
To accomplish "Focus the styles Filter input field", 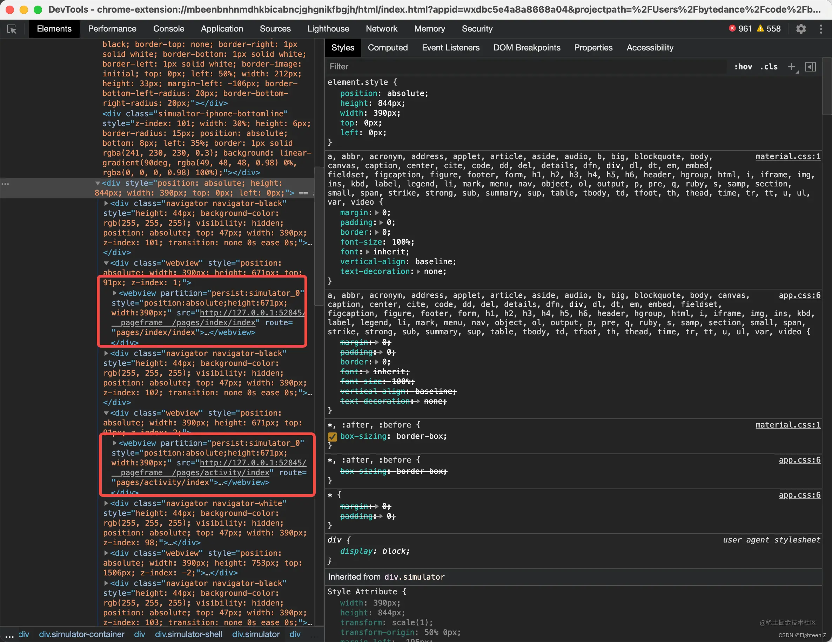I will (527, 67).
